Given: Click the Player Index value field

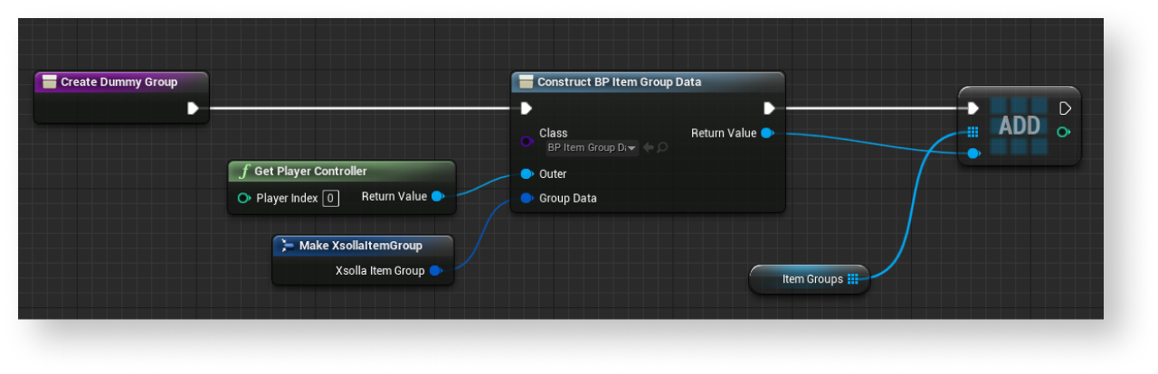Looking at the screenshot, I should click(330, 198).
